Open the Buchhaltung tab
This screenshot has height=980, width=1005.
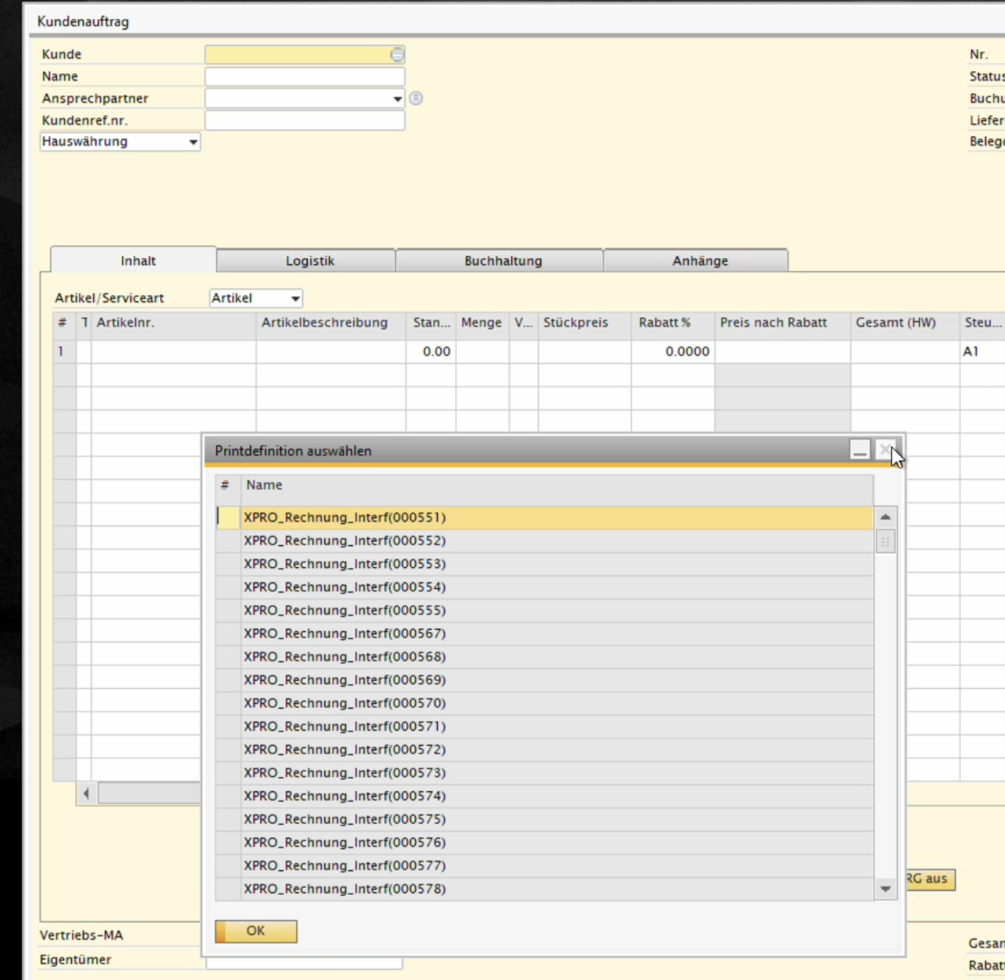[x=502, y=261]
